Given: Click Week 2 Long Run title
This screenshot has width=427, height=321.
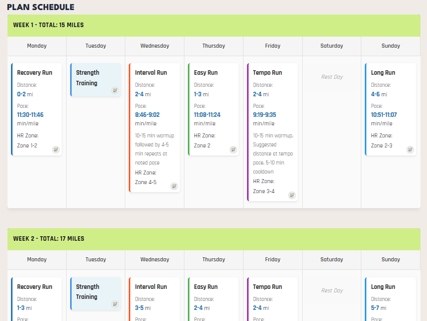Looking at the screenshot, I should coord(383,287).
